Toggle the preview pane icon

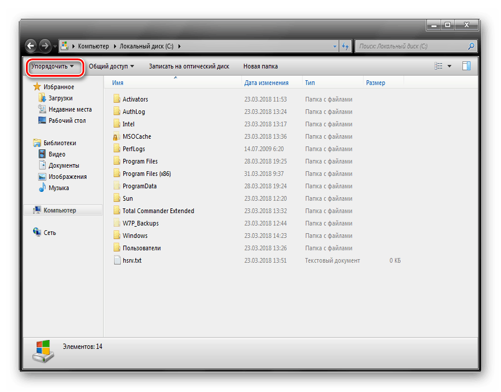coord(466,66)
